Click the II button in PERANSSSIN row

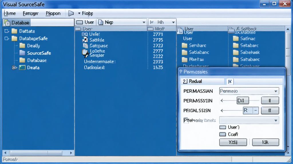270,101
